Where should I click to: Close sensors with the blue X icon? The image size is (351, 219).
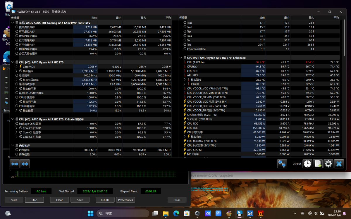click(339, 164)
